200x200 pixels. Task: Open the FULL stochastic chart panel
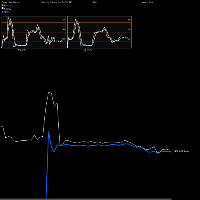[99, 32]
